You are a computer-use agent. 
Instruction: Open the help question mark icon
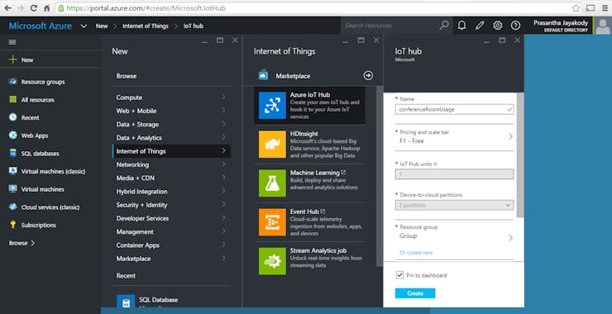(x=515, y=26)
